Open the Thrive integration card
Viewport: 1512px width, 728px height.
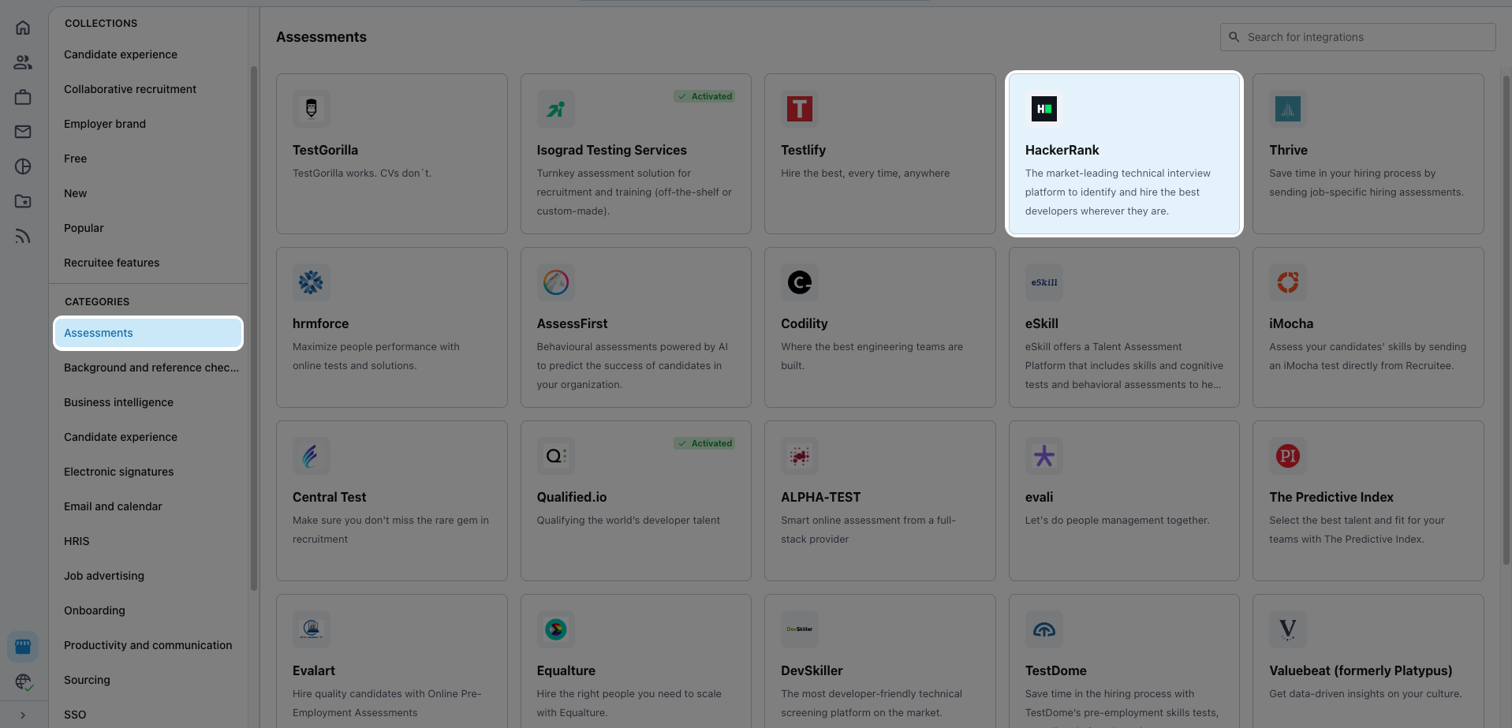pos(1368,154)
